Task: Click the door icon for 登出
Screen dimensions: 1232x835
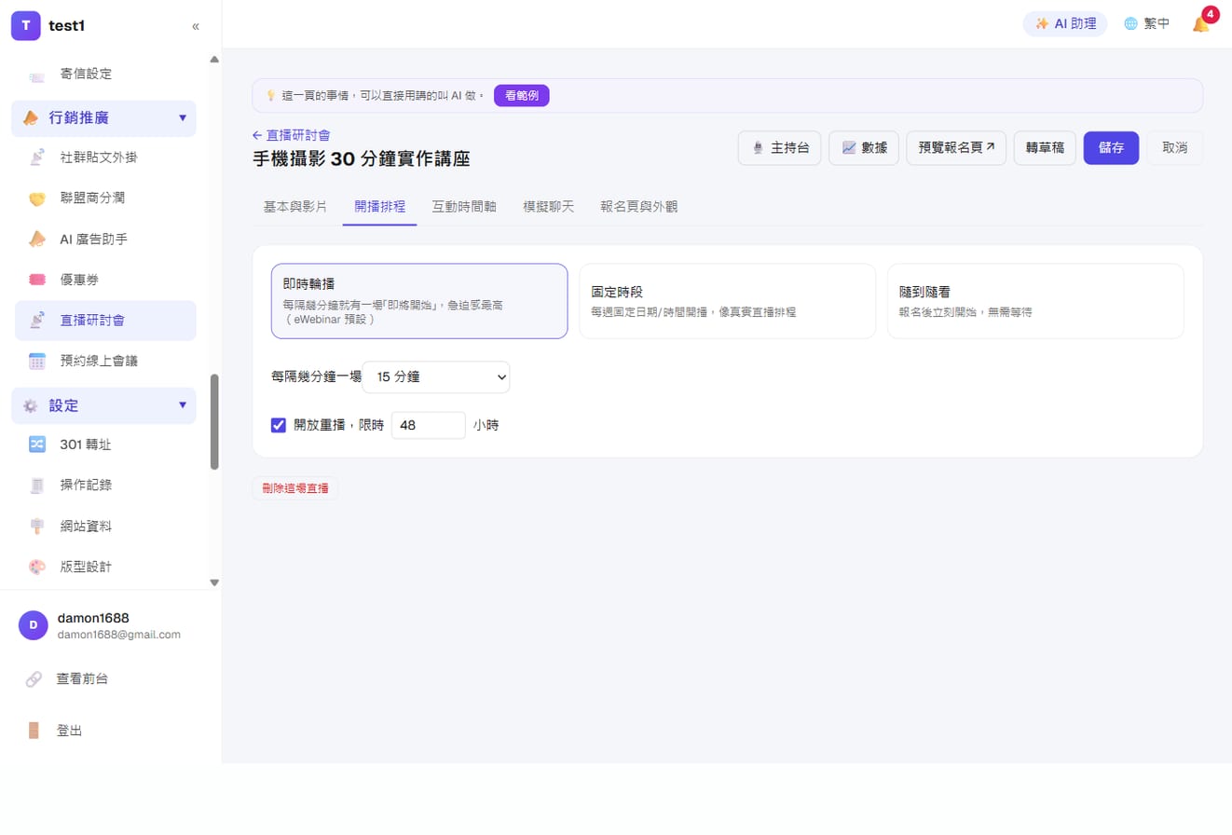Action: tap(34, 731)
